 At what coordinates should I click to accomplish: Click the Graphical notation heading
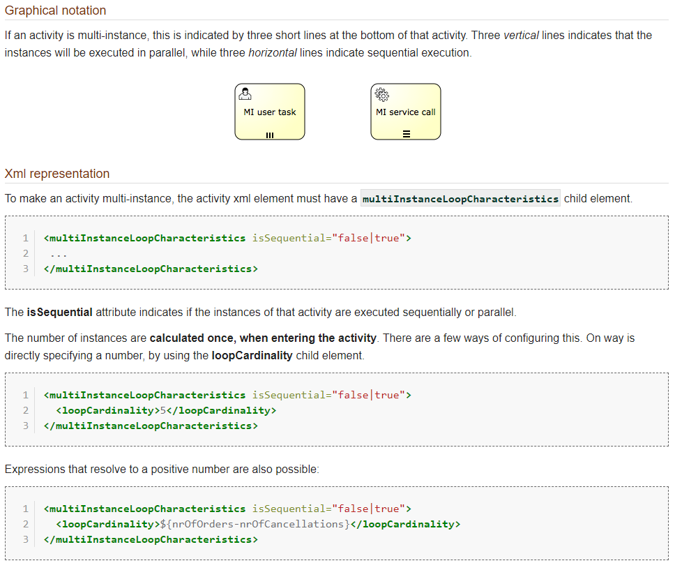(x=56, y=10)
